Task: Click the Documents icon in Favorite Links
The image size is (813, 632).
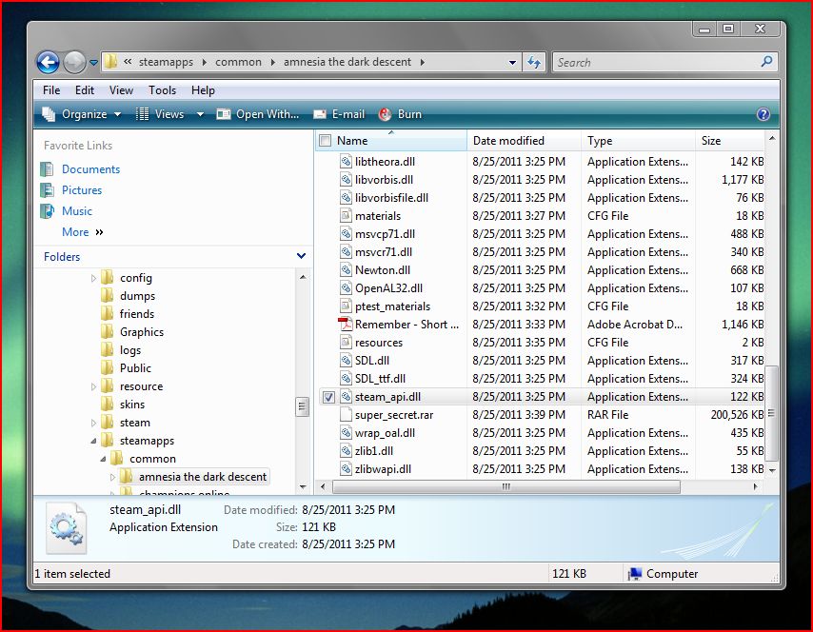Action: pyautogui.click(x=48, y=169)
